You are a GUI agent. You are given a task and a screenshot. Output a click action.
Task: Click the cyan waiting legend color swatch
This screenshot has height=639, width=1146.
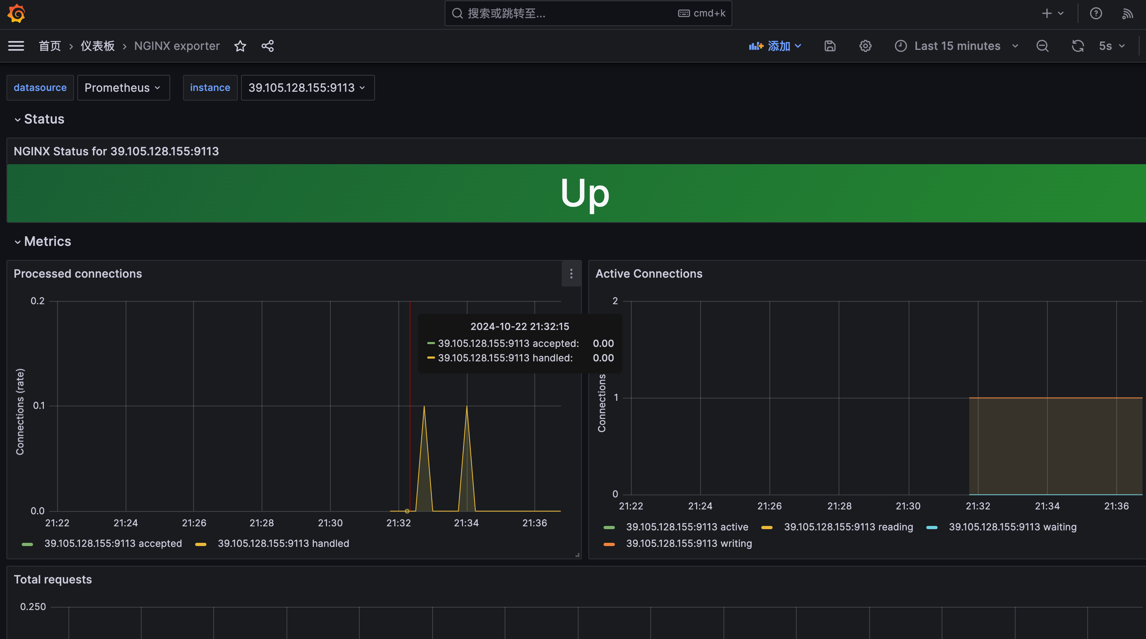[932, 527]
